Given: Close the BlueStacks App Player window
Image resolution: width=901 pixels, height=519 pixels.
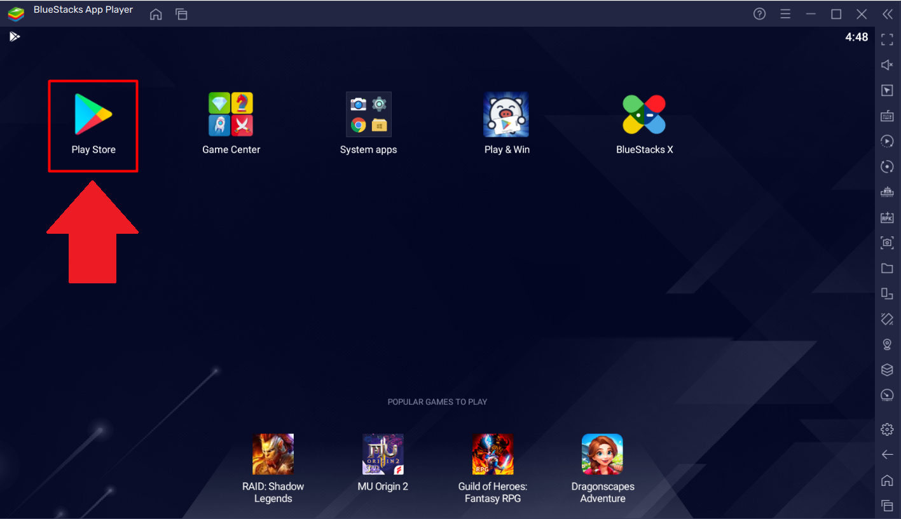Looking at the screenshot, I should click(x=862, y=14).
